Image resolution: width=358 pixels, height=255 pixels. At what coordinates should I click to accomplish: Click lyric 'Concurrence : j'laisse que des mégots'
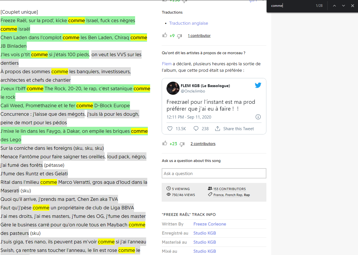coord(43,114)
